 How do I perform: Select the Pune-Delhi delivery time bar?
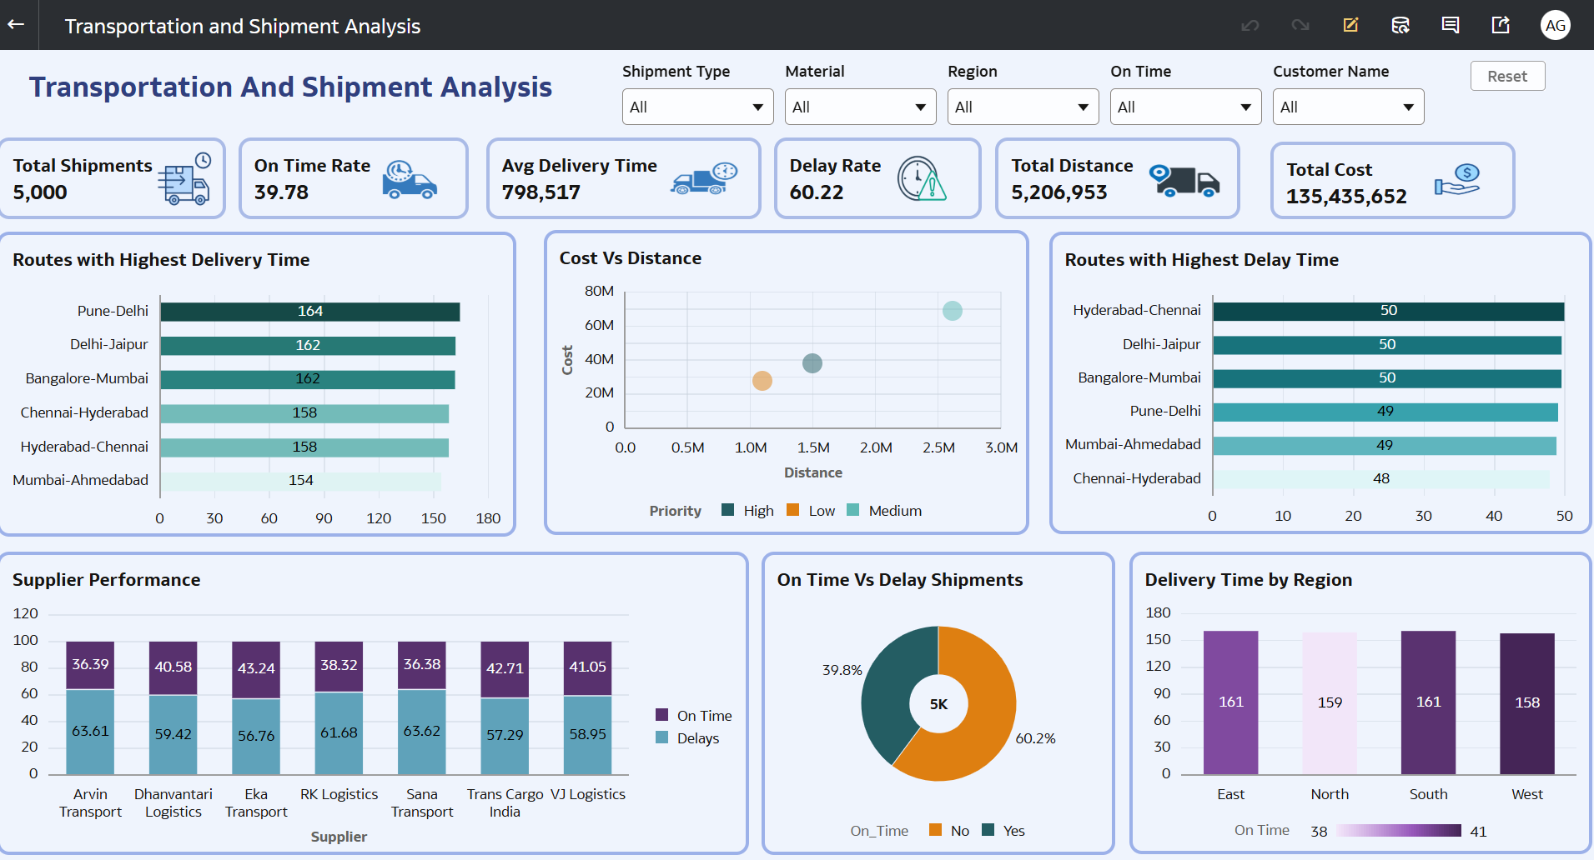309,312
